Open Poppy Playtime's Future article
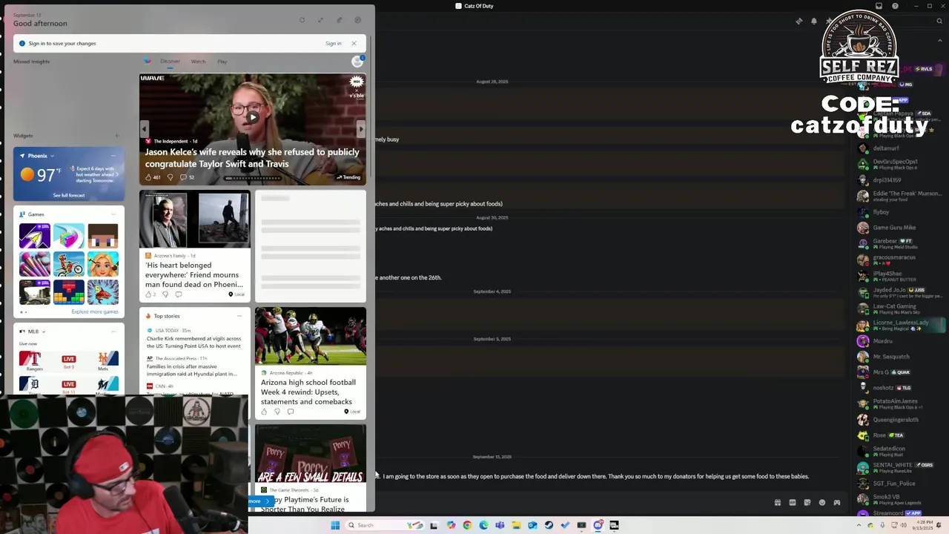This screenshot has width=949, height=534. coord(305,504)
